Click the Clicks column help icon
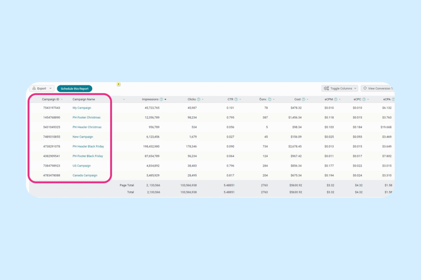Viewport: 421px width, 280px height. [199, 99]
